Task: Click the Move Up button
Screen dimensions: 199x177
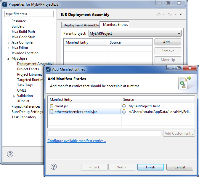Action: [168, 60]
